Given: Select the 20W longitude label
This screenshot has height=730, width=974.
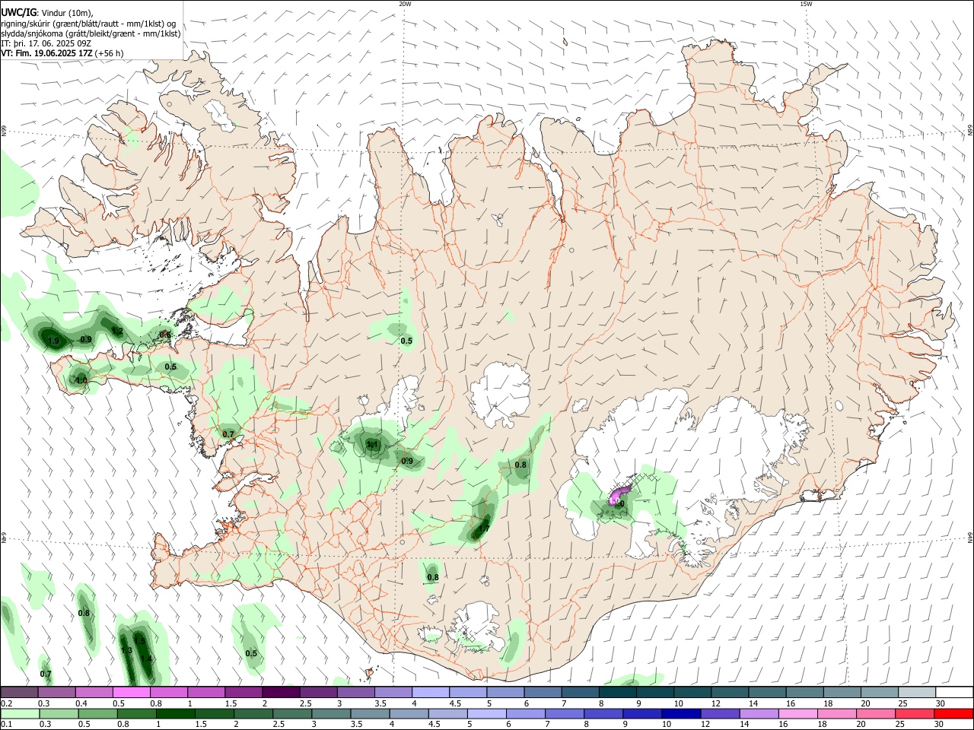Looking at the screenshot, I should pos(405,4).
